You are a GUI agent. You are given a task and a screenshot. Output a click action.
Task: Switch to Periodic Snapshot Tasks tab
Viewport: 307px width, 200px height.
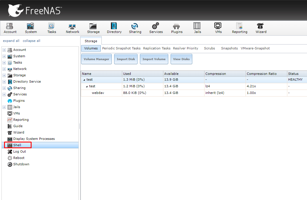[x=121, y=48]
